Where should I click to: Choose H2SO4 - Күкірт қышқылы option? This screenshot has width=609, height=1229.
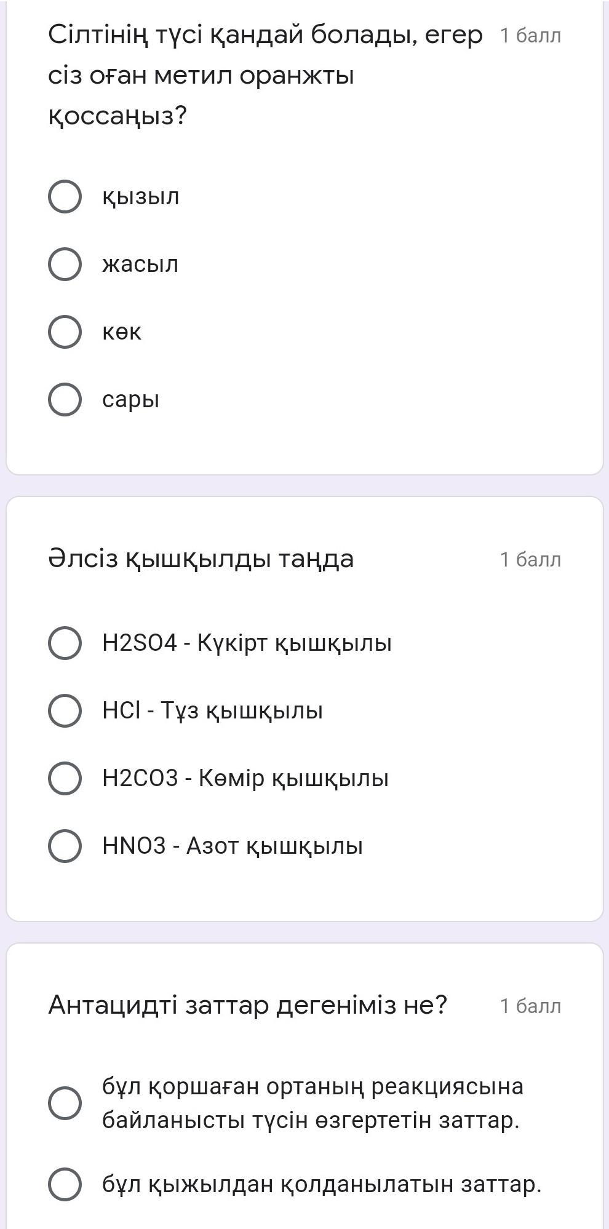coord(65,643)
